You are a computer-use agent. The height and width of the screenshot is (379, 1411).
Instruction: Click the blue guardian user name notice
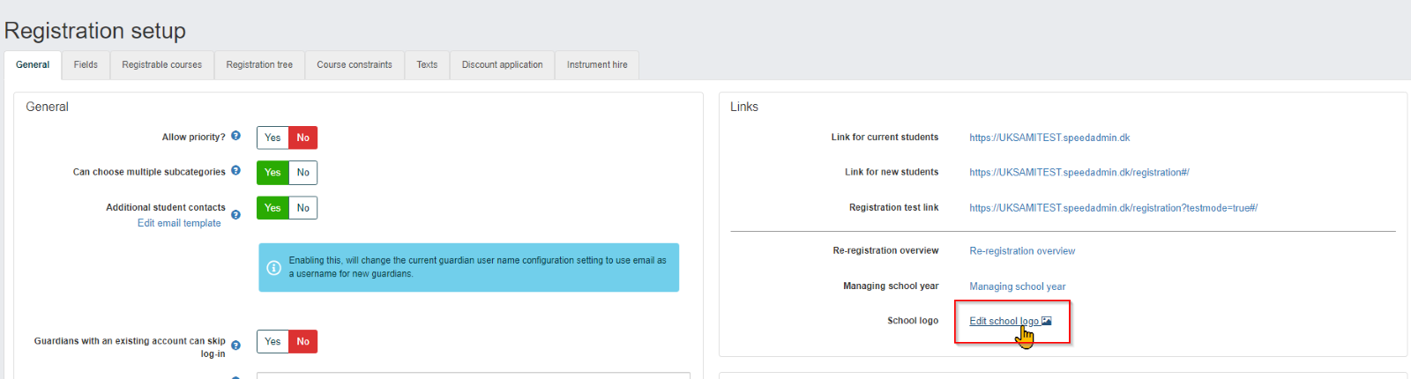pyautogui.click(x=468, y=268)
